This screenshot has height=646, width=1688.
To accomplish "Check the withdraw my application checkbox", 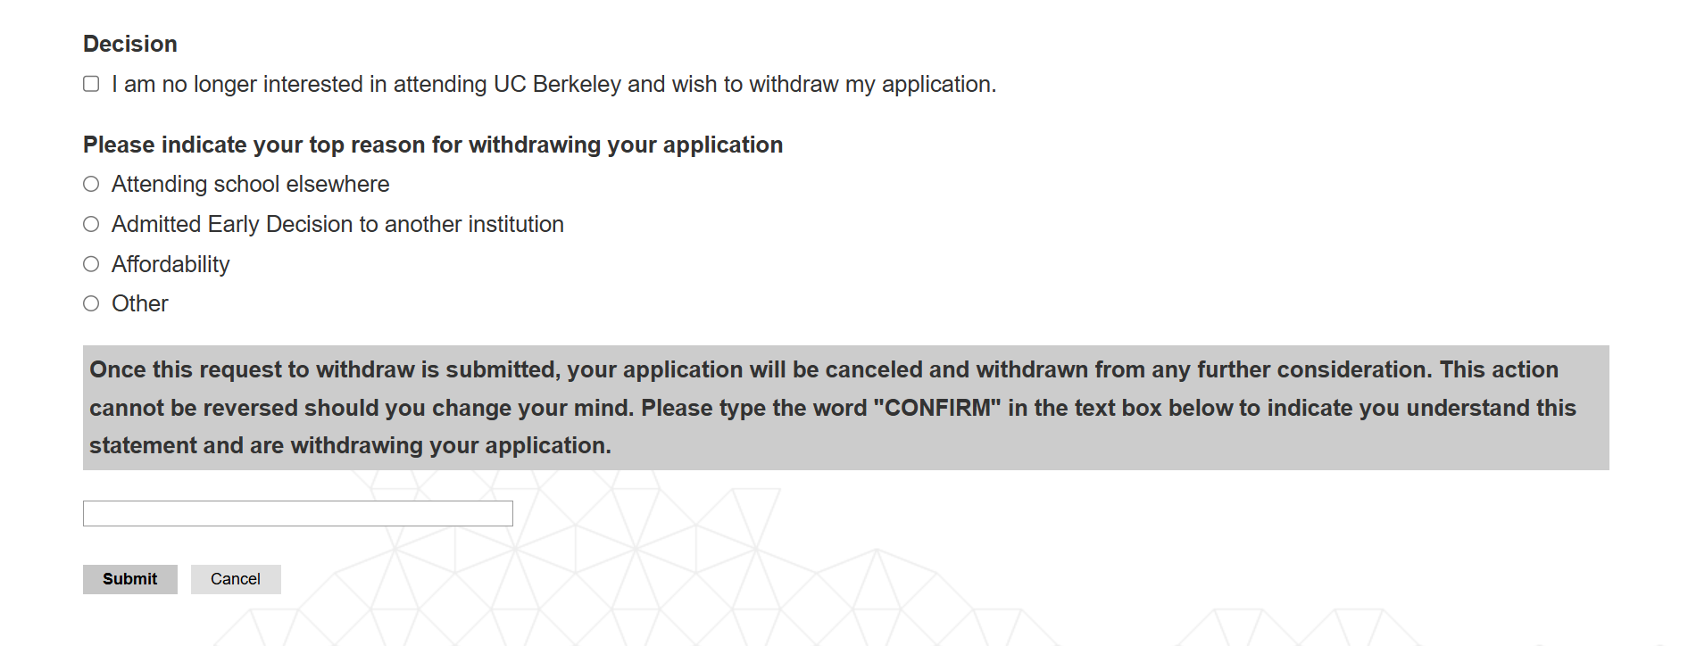I will [91, 84].
